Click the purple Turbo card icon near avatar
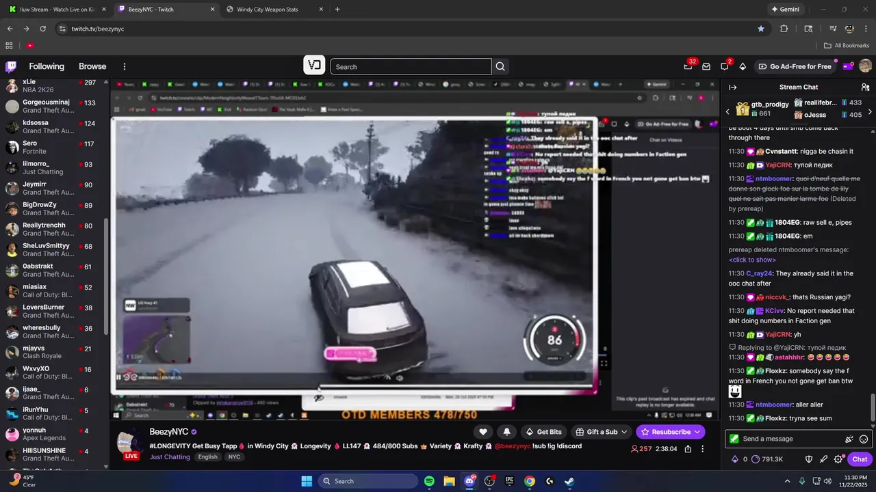The width and height of the screenshot is (876, 492). click(x=847, y=66)
